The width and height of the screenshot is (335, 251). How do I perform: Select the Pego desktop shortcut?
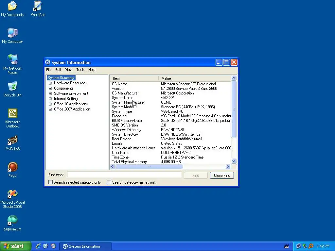point(12,170)
